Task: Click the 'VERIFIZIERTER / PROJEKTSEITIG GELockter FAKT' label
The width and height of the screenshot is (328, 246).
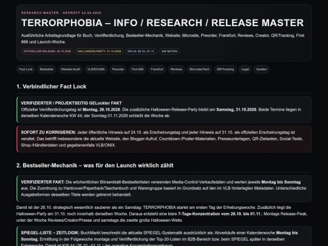Action: click(71, 103)
